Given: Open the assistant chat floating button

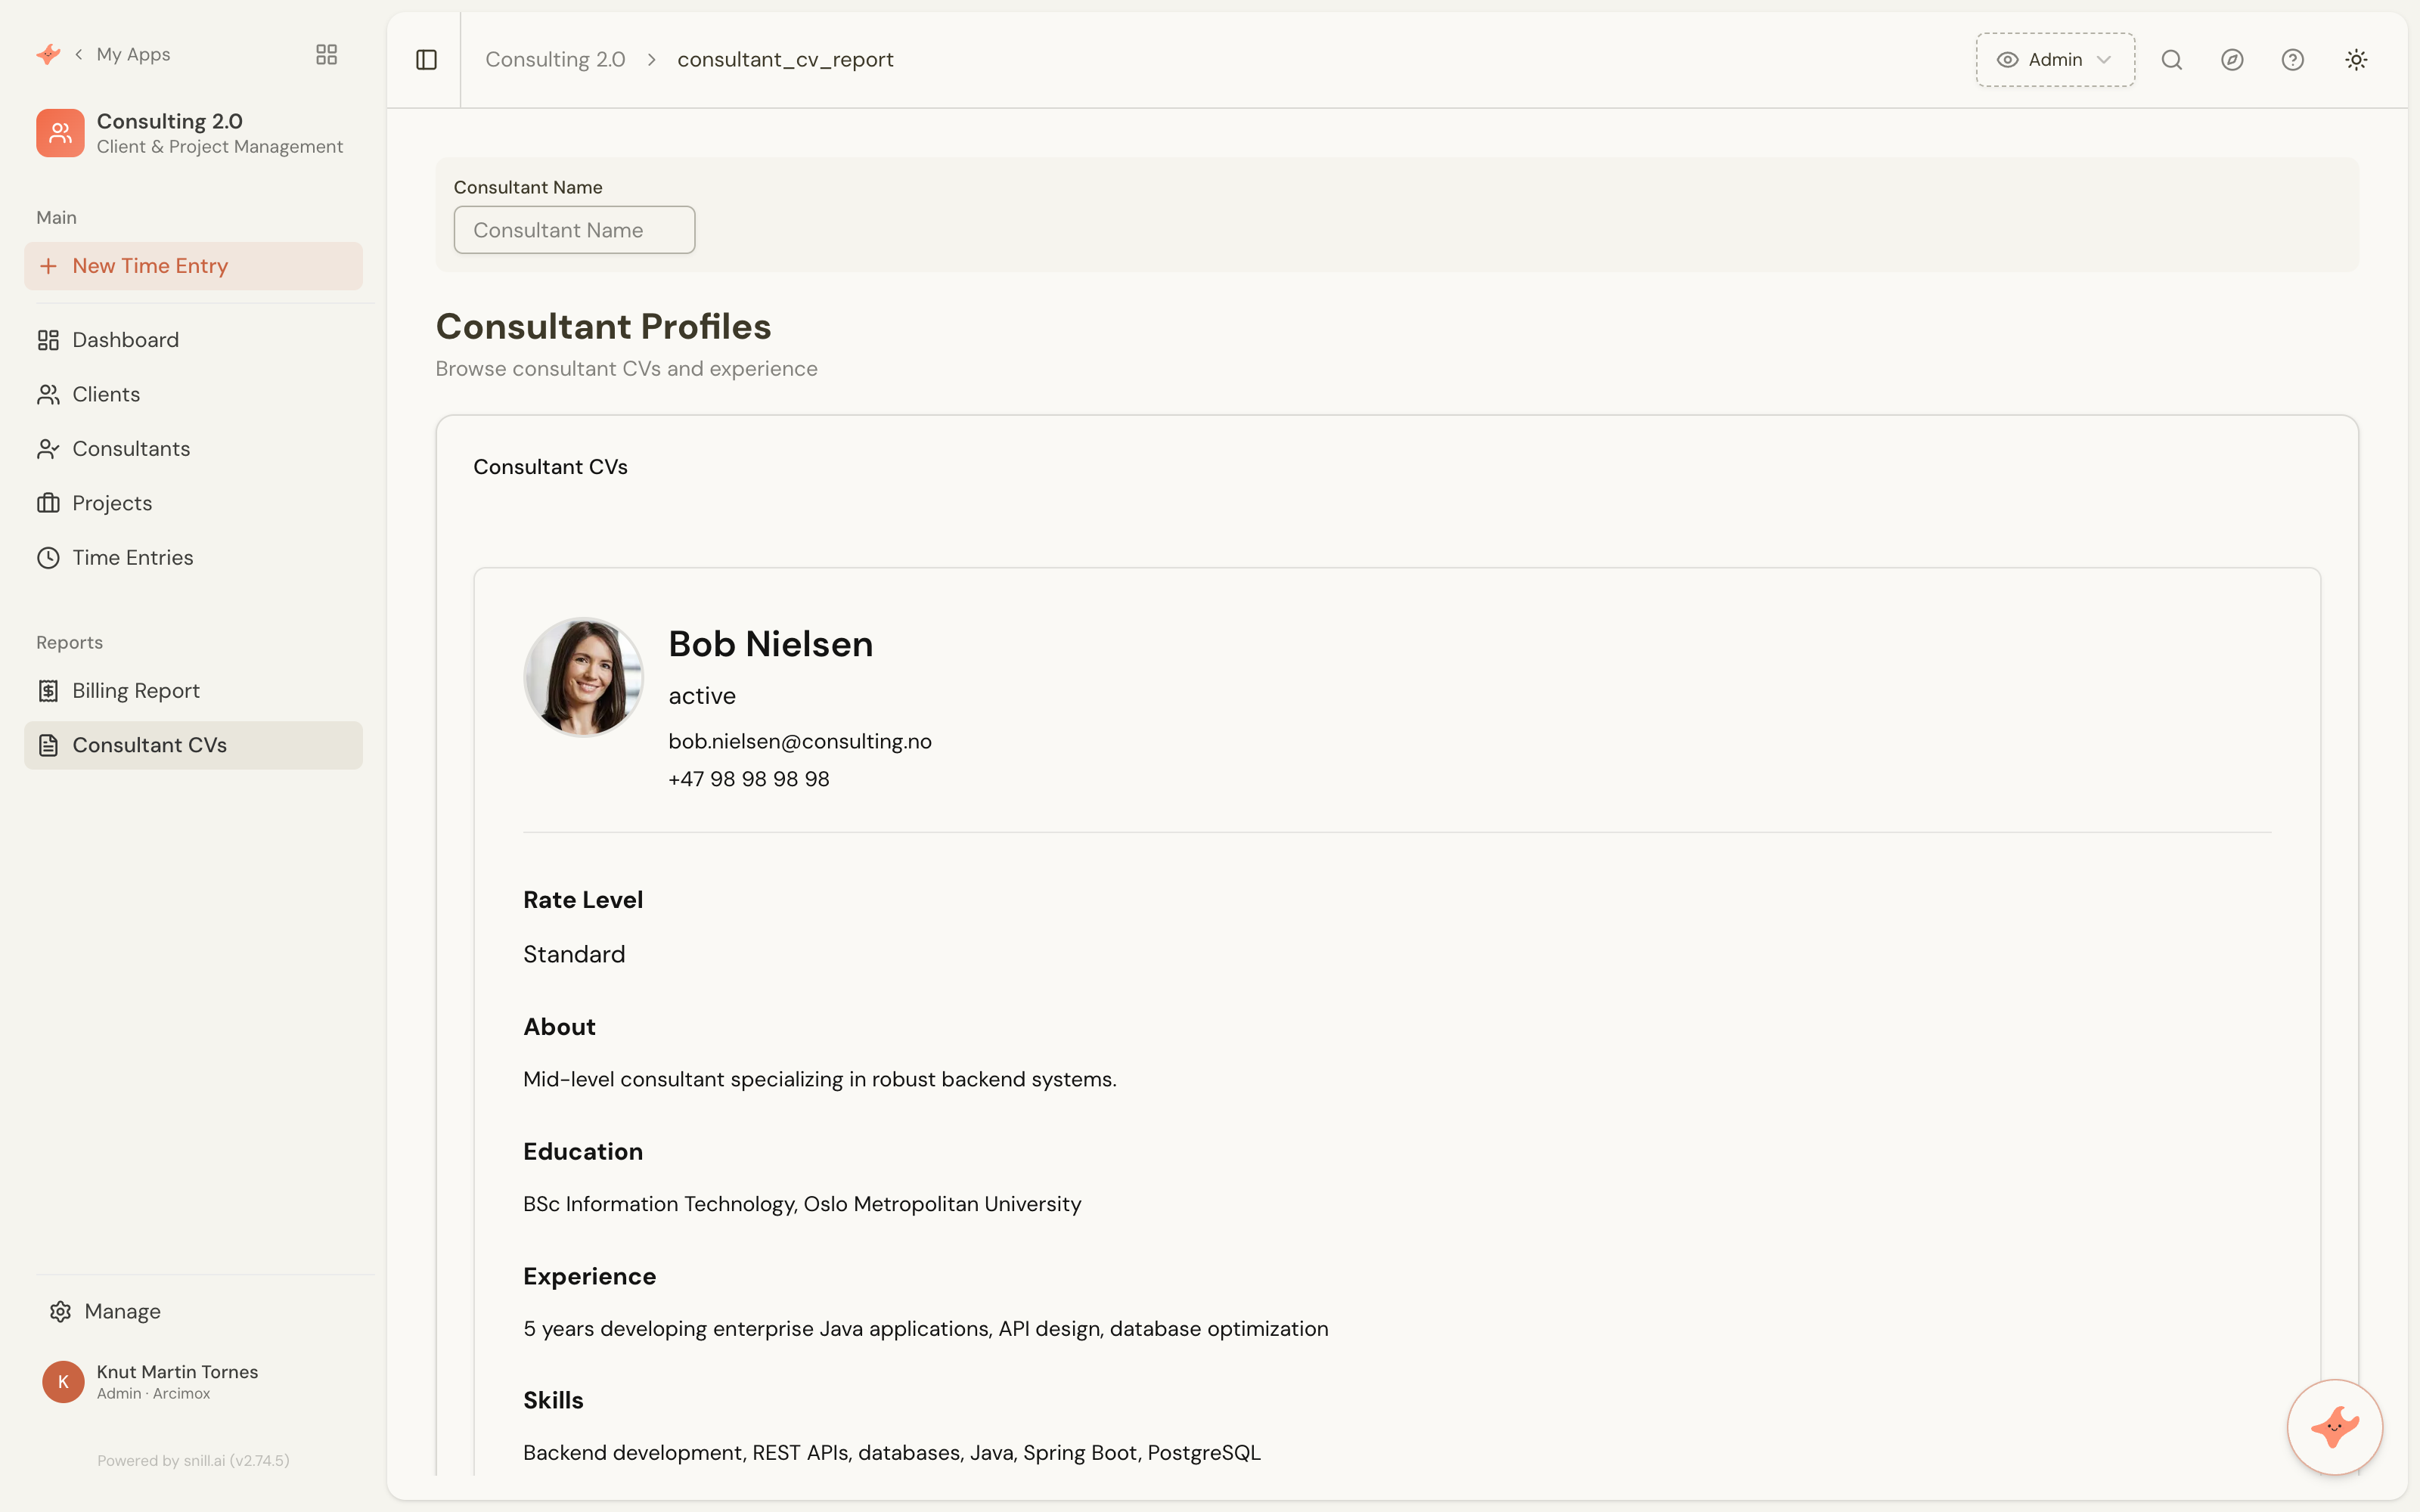Looking at the screenshot, I should [x=2334, y=1426].
